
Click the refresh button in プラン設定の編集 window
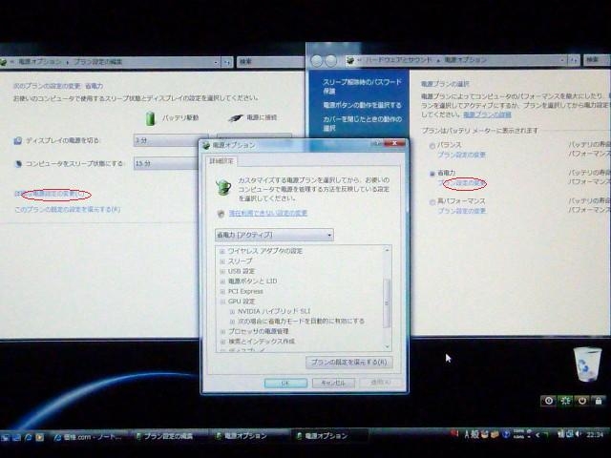point(227,62)
